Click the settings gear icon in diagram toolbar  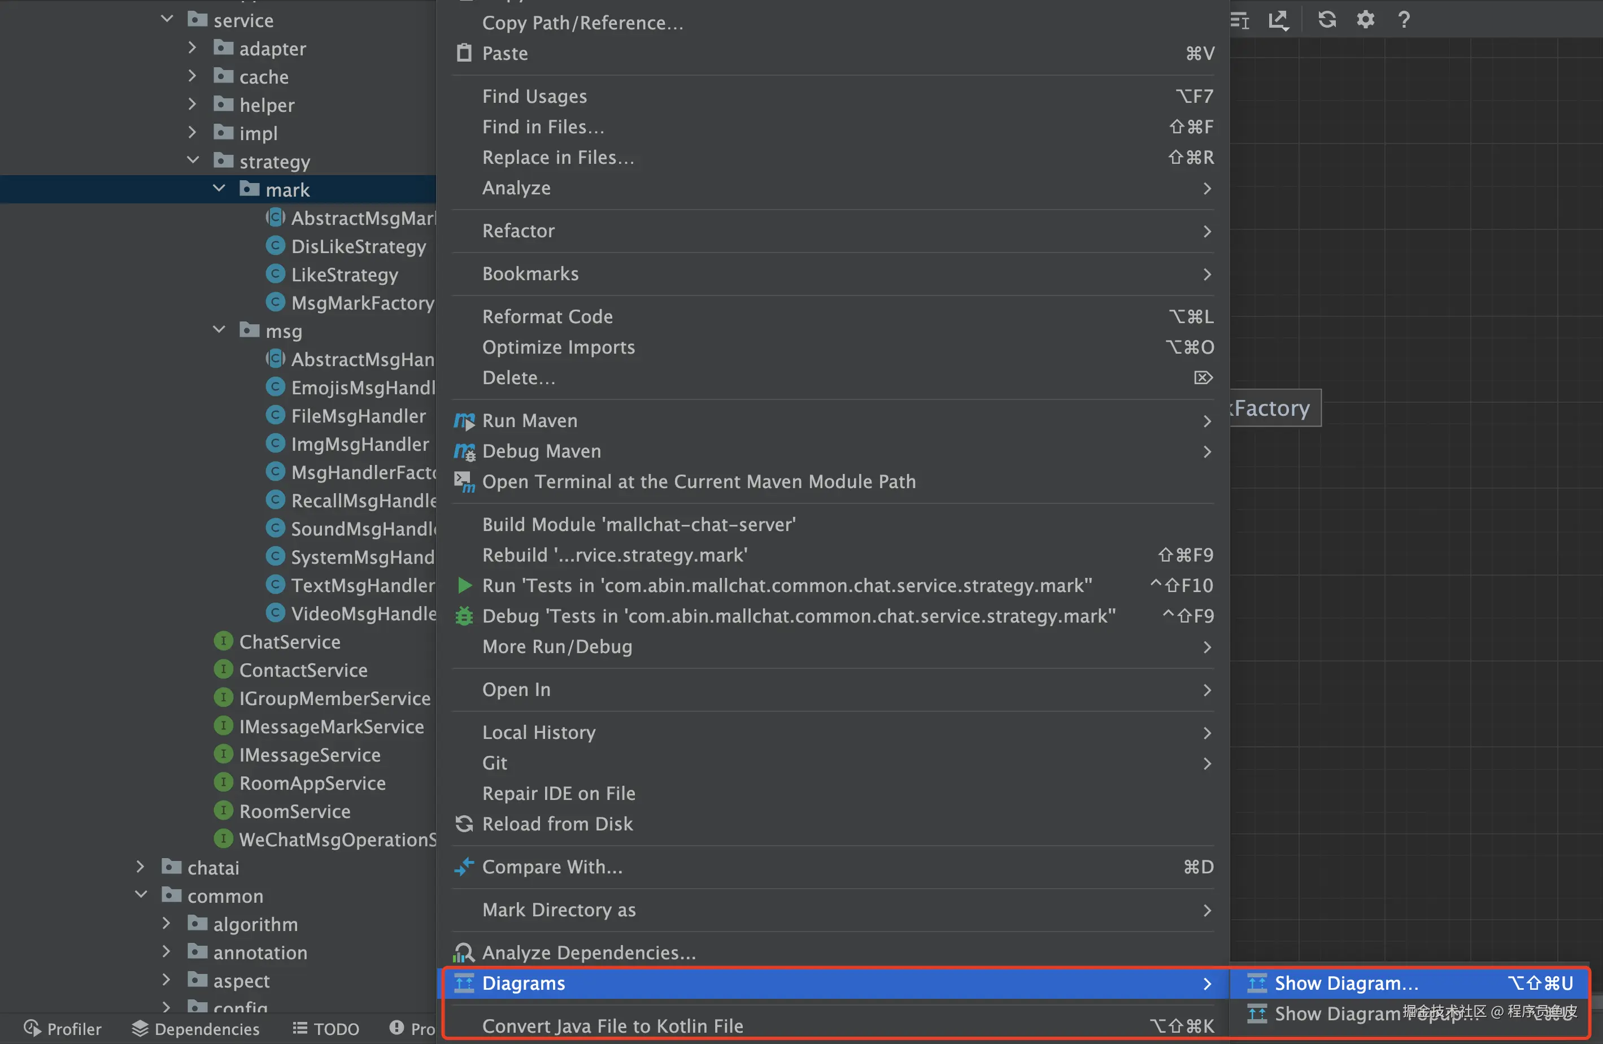tap(1365, 20)
